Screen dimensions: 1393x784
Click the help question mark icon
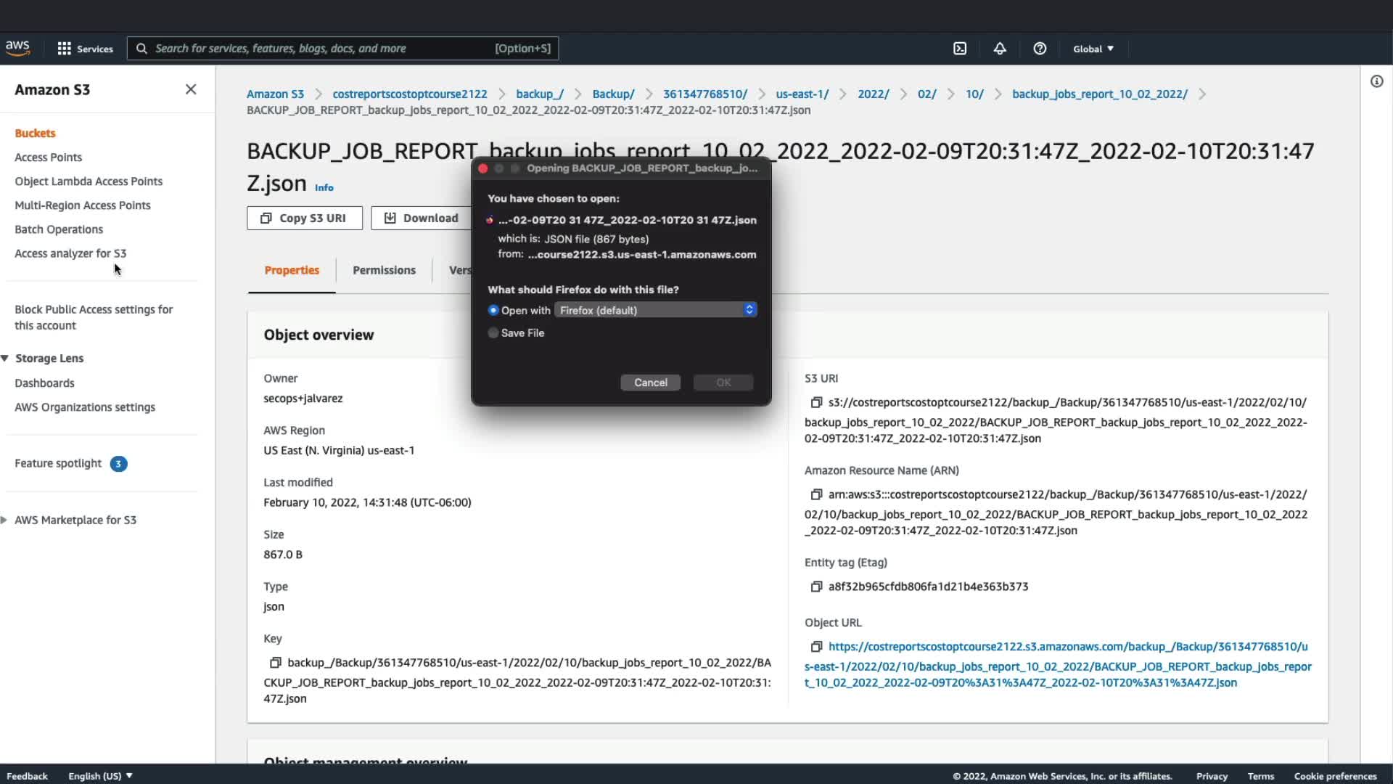point(1040,49)
